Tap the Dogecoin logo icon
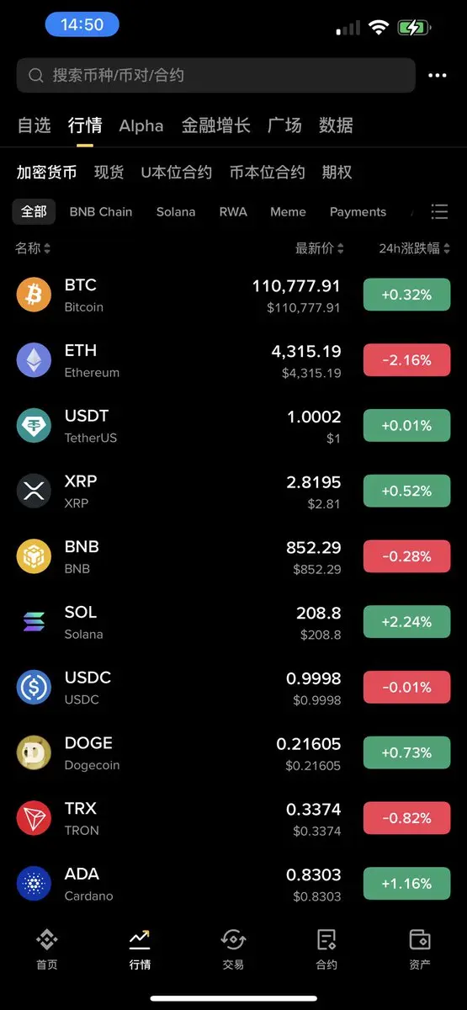The image size is (467, 1010). [34, 752]
